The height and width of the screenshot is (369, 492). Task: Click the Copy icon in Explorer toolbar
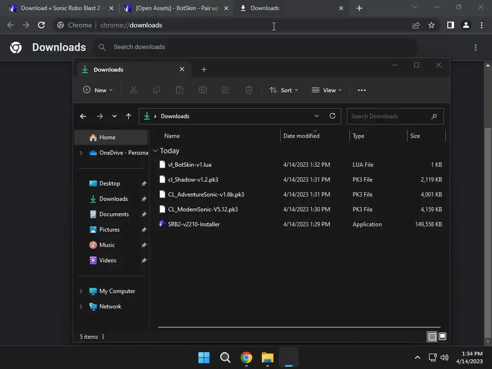[156, 90]
